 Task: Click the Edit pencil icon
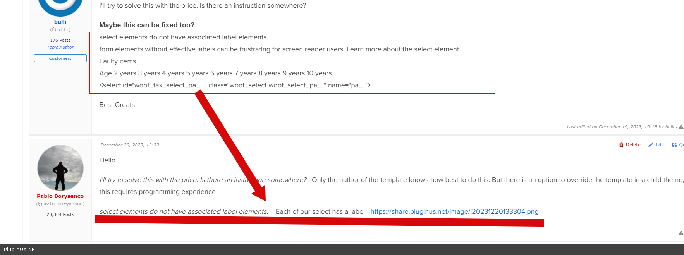tap(651, 145)
